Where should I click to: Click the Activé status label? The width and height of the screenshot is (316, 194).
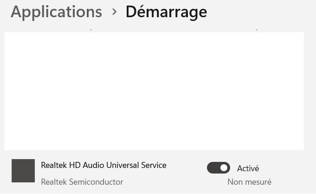248,168
